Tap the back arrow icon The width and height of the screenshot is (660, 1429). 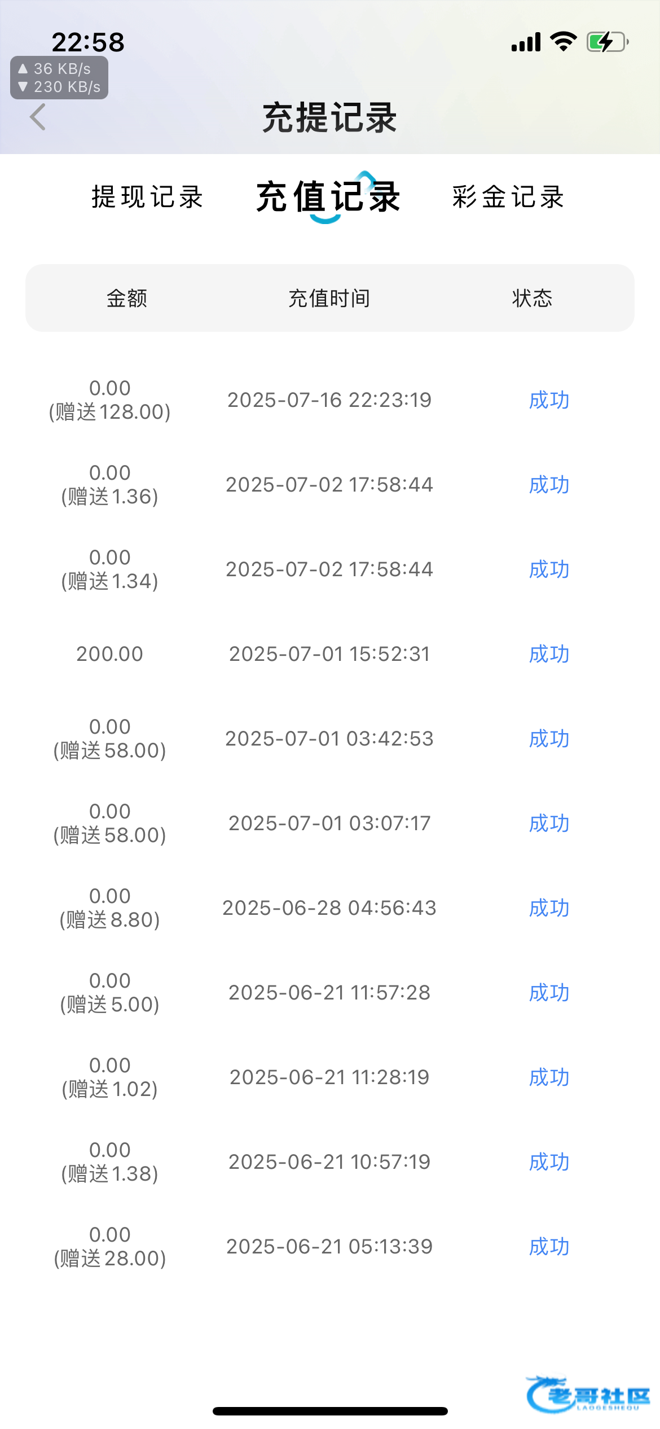pos(38,117)
